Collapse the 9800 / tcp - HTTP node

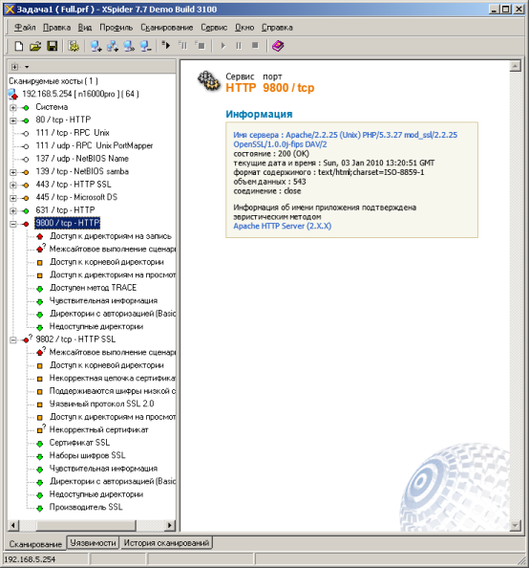tap(13, 224)
